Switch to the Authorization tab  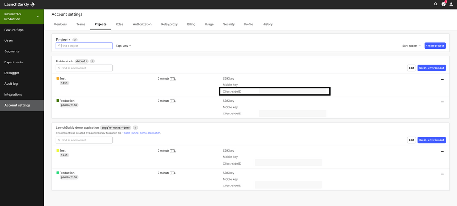[x=142, y=24]
